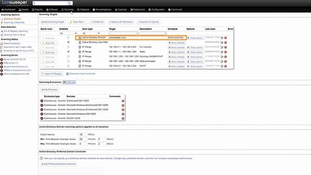Viewport: 311px width, 175px height.
Task: Open the Scan Now dropdown button
Action: click(x=78, y=22)
